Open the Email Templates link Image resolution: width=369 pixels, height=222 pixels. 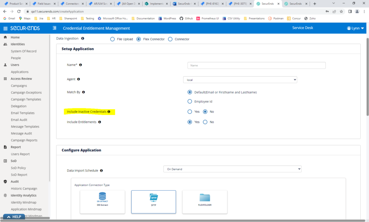point(23,113)
